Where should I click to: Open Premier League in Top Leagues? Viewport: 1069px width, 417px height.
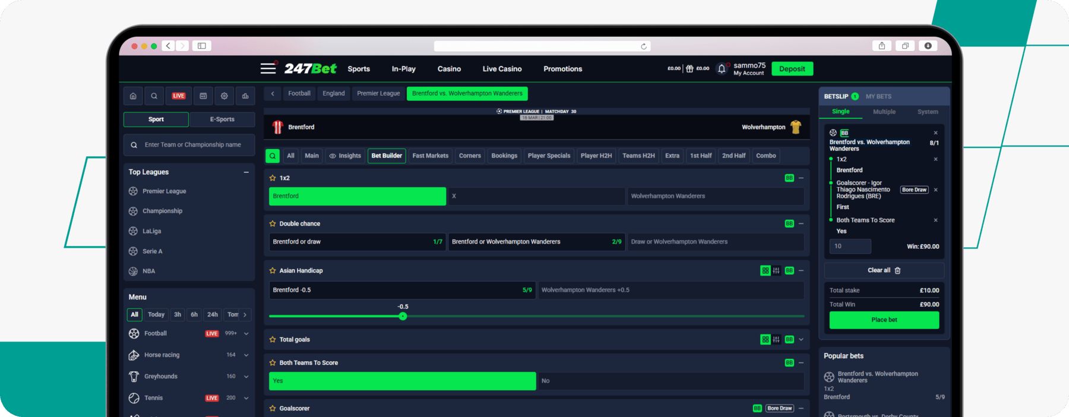(164, 191)
